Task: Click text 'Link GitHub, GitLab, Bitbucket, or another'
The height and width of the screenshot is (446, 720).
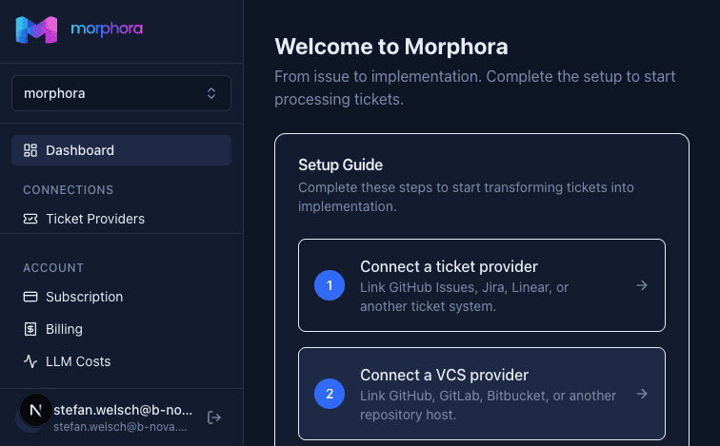Action: point(489,396)
